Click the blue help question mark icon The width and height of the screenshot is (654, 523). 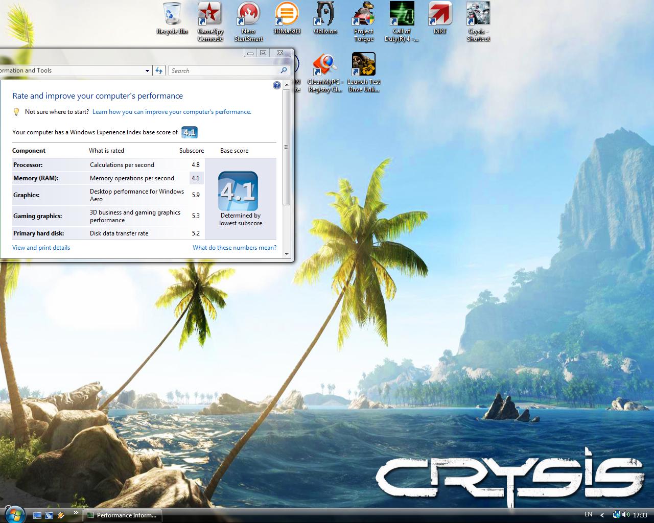(x=277, y=85)
